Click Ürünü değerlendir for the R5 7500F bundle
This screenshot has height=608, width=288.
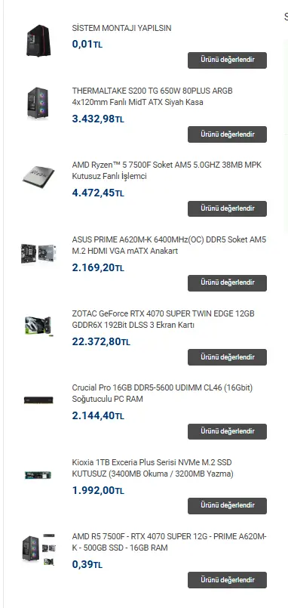click(227, 580)
